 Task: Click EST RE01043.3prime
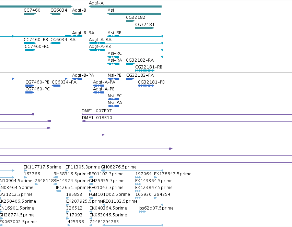pyautogui.click(x=90, y=191)
